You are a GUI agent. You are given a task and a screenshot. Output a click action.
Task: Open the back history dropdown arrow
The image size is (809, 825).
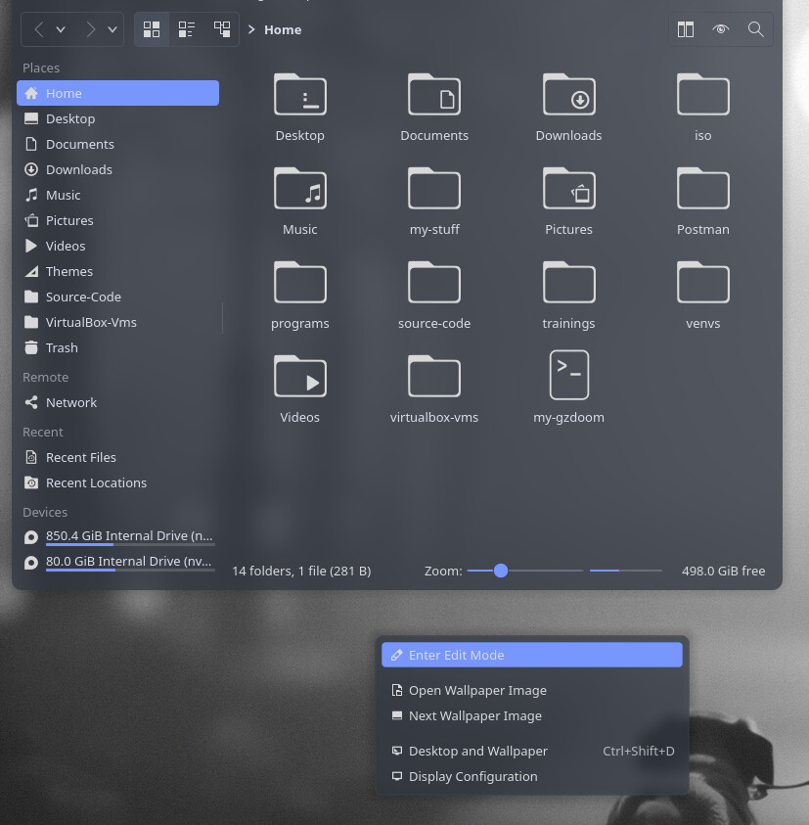tap(61, 29)
